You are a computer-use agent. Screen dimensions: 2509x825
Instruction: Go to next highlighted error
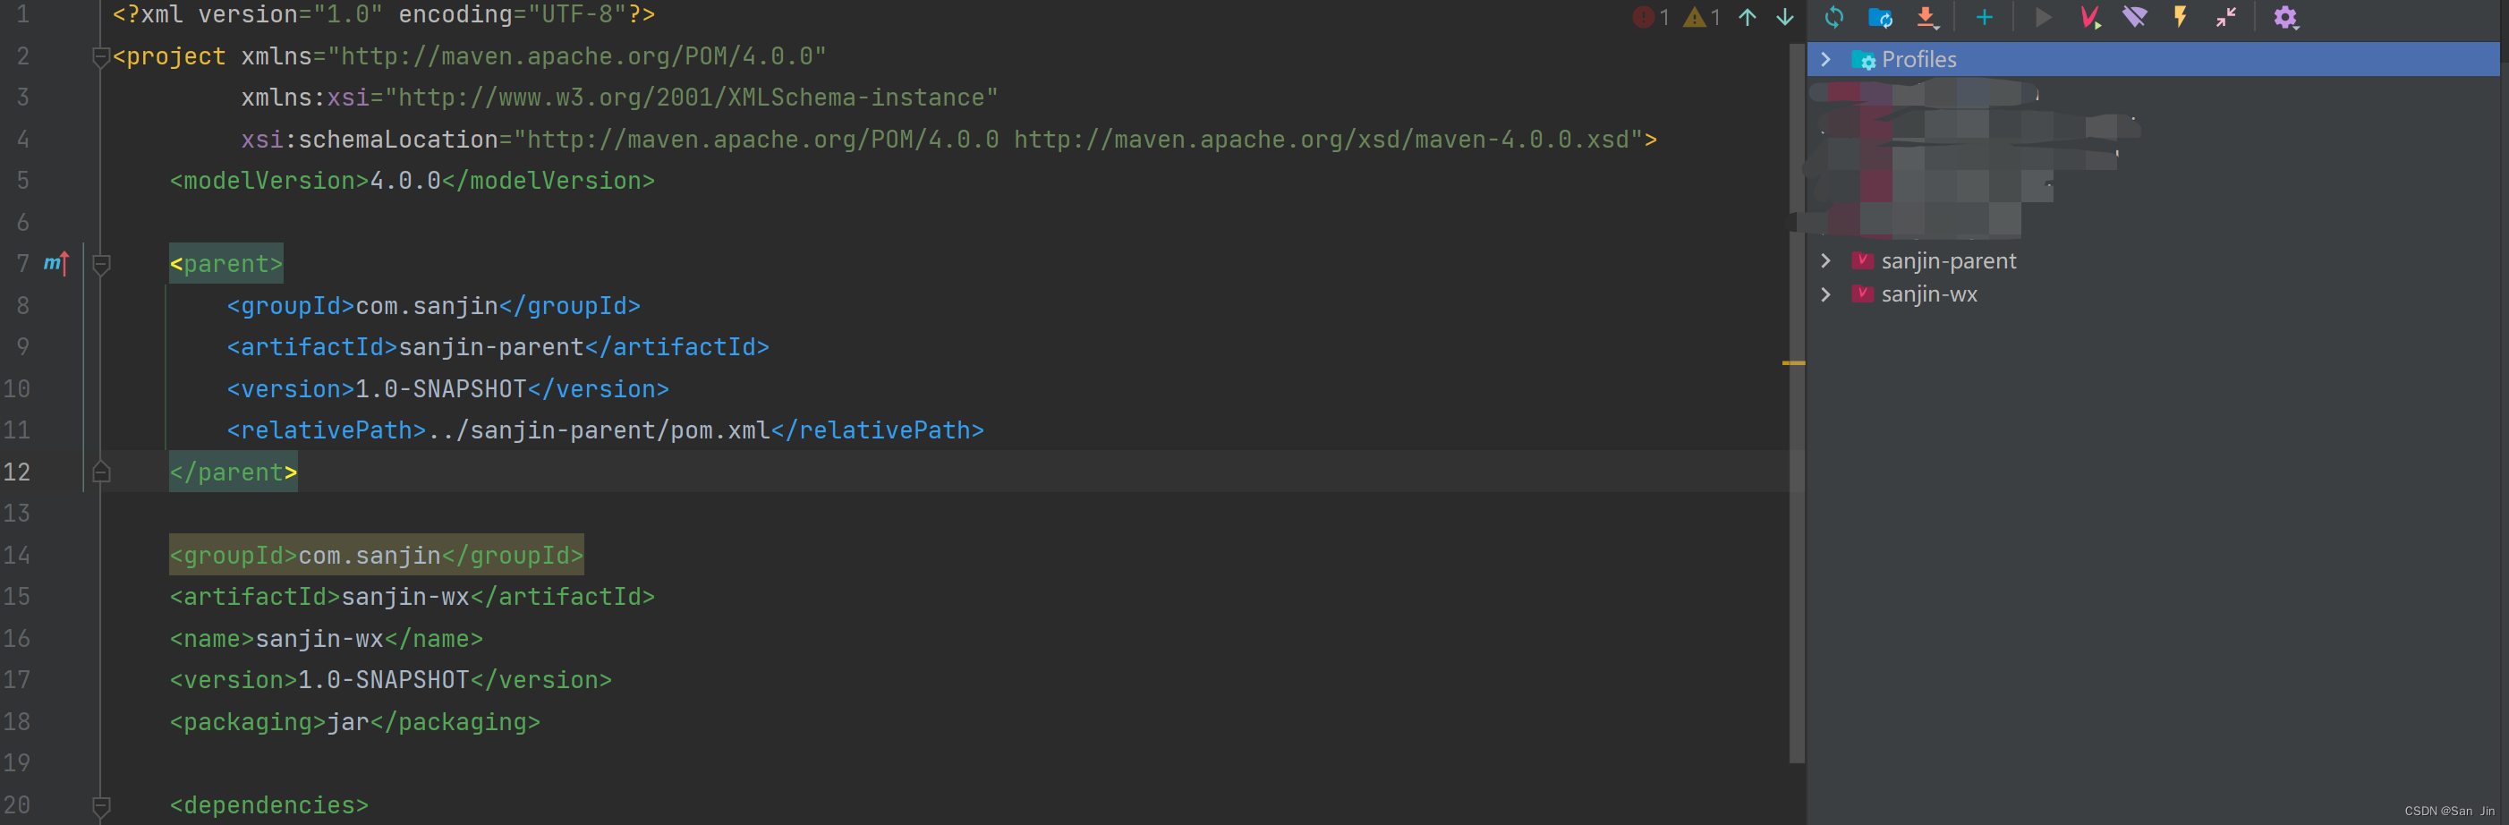(x=1784, y=18)
